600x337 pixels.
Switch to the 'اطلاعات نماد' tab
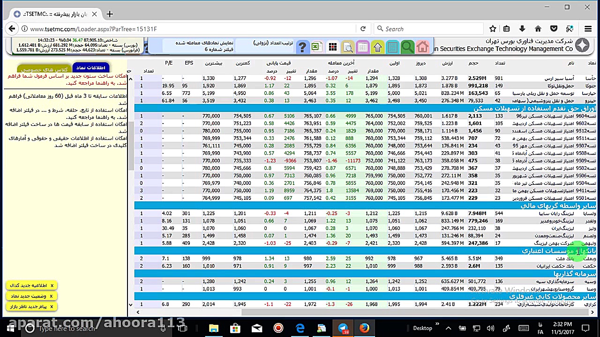tap(90, 68)
